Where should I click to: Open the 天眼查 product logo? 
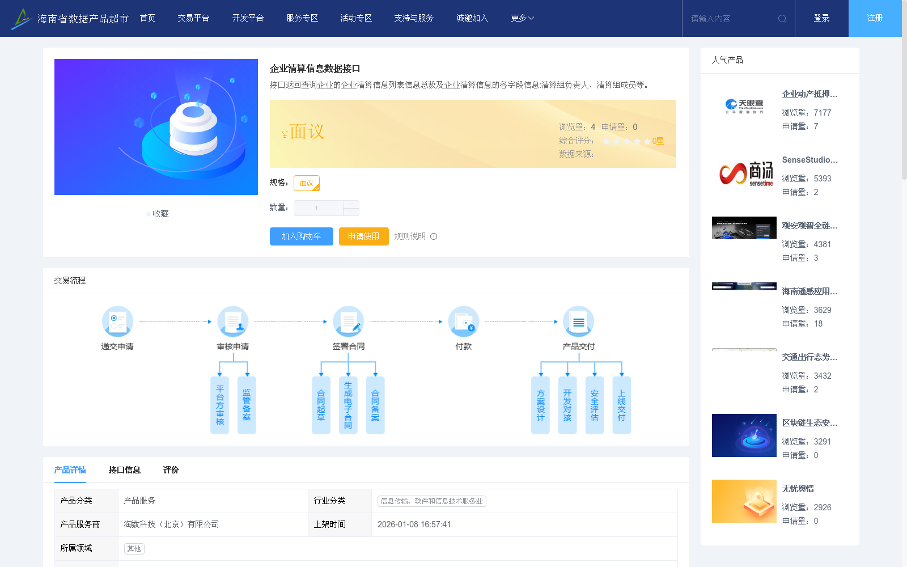pos(744,106)
